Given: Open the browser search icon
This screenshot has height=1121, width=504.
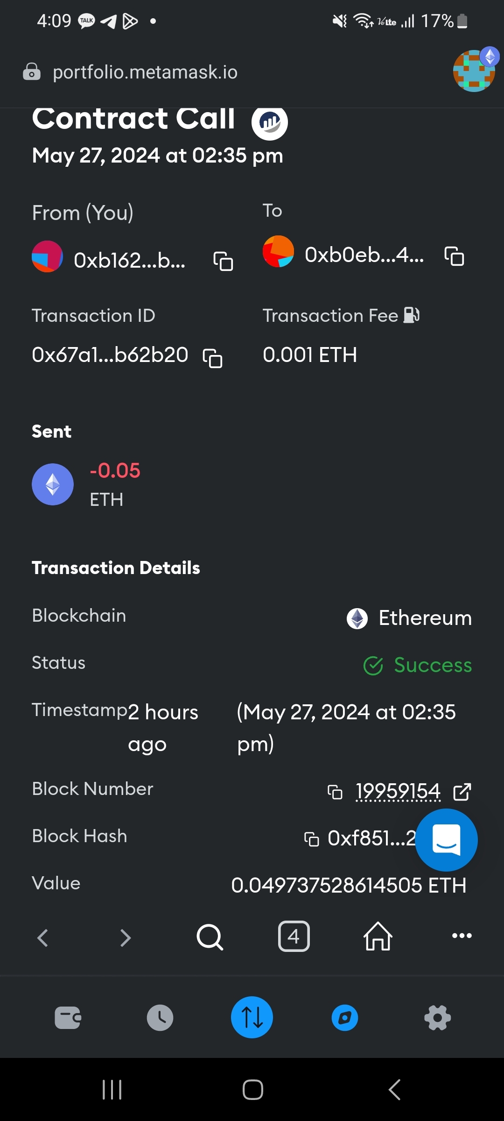Looking at the screenshot, I should (210, 937).
